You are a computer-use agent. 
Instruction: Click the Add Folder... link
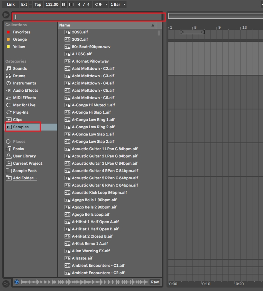25,178
